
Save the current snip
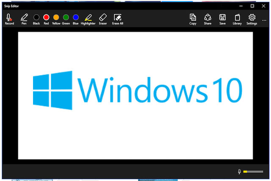click(222, 19)
